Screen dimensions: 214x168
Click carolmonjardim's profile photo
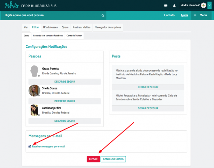click(x=35, y=110)
